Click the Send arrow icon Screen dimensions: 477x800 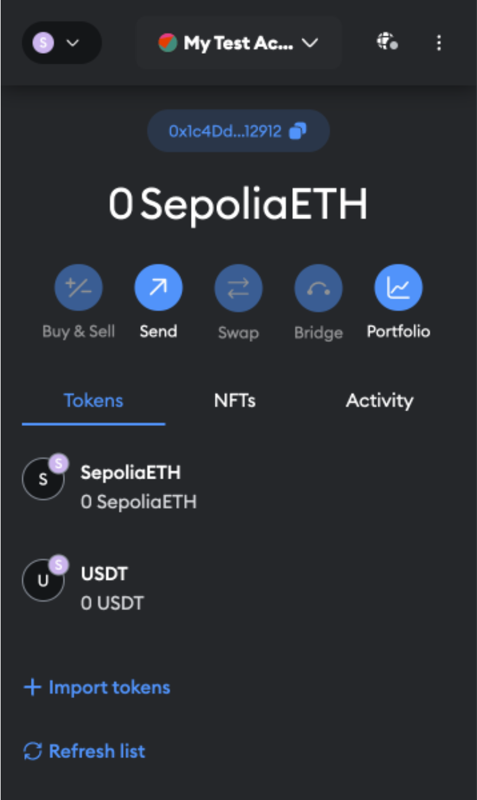(x=158, y=287)
